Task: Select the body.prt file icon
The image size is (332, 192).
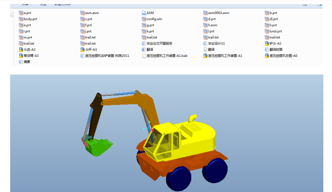Action: 21,19
